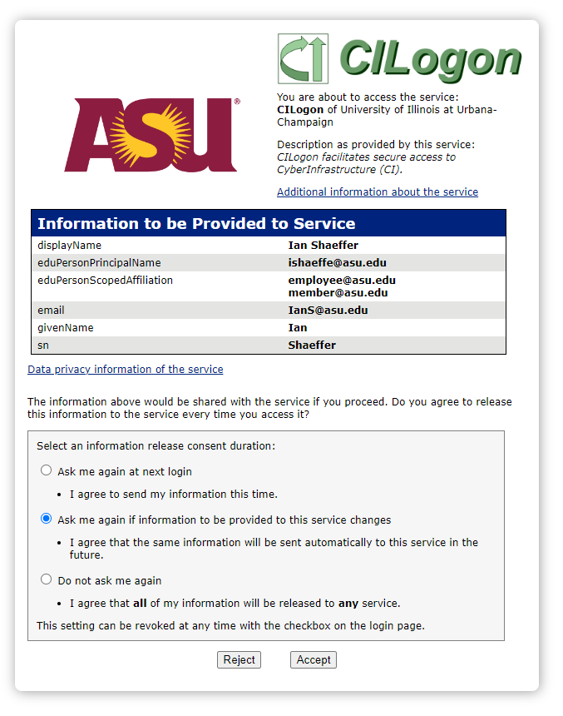This screenshot has height=716, width=563.
Task: Click the sn value Shaeffer
Action: 312,345
